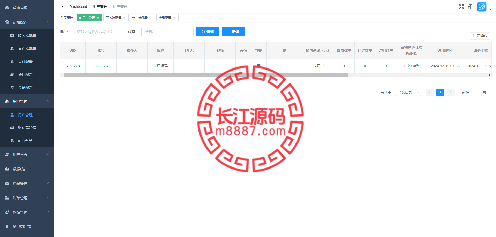Enter fullscreen with the expand icon
Image resolution: width=496 pixels, height=237 pixels.
[x=461, y=7]
